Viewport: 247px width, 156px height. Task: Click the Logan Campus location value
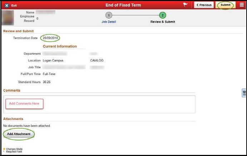click(x=53, y=61)
